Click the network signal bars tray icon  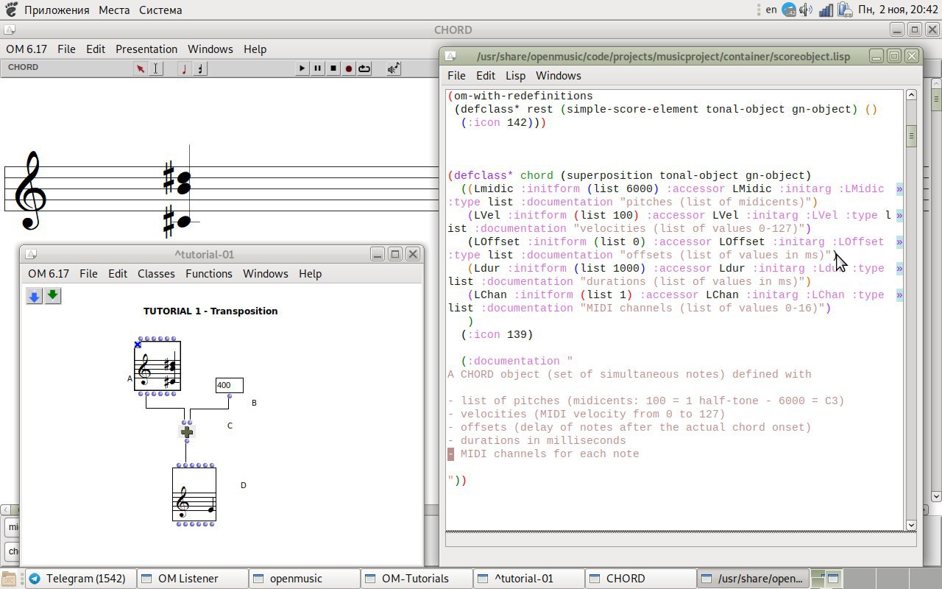tap(826, 10)
